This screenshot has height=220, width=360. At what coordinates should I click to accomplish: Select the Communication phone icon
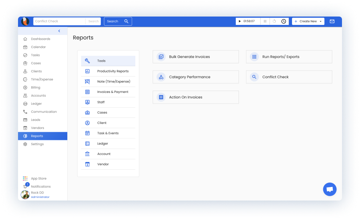coord(25,112)
